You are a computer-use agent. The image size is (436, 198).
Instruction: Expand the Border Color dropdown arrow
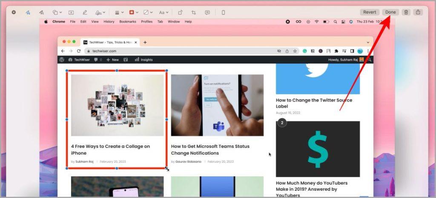coord(137,12)
